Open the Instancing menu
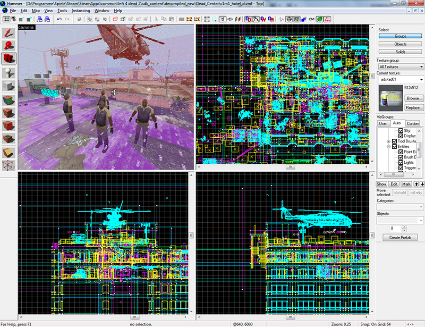 [81, 11]
